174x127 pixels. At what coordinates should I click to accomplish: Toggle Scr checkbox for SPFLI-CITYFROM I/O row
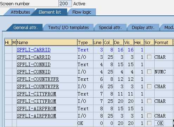(149, 101)
